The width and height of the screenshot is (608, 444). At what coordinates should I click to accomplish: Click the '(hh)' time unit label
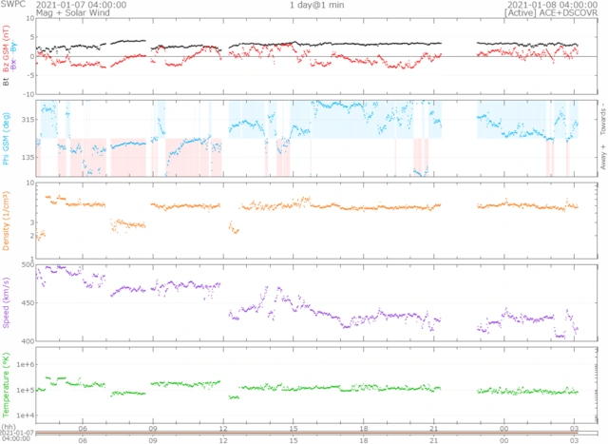(x=9, y=427)
